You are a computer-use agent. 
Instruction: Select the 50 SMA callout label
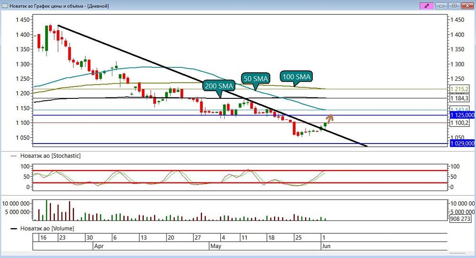[256, 78]
